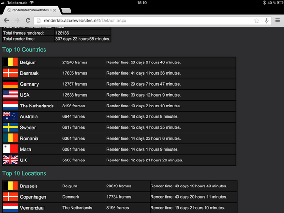Click the Brussels location cell
Screen dimensions: 284x213
coord(40,186)
